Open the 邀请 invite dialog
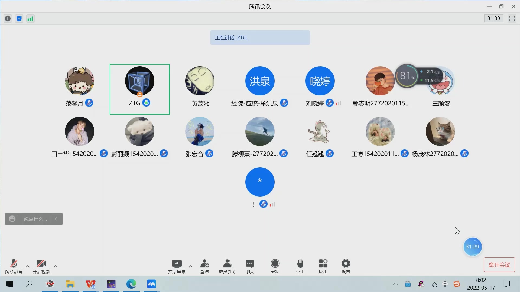The height and width of the screenshot is (292, 520). tap(204, 266)
